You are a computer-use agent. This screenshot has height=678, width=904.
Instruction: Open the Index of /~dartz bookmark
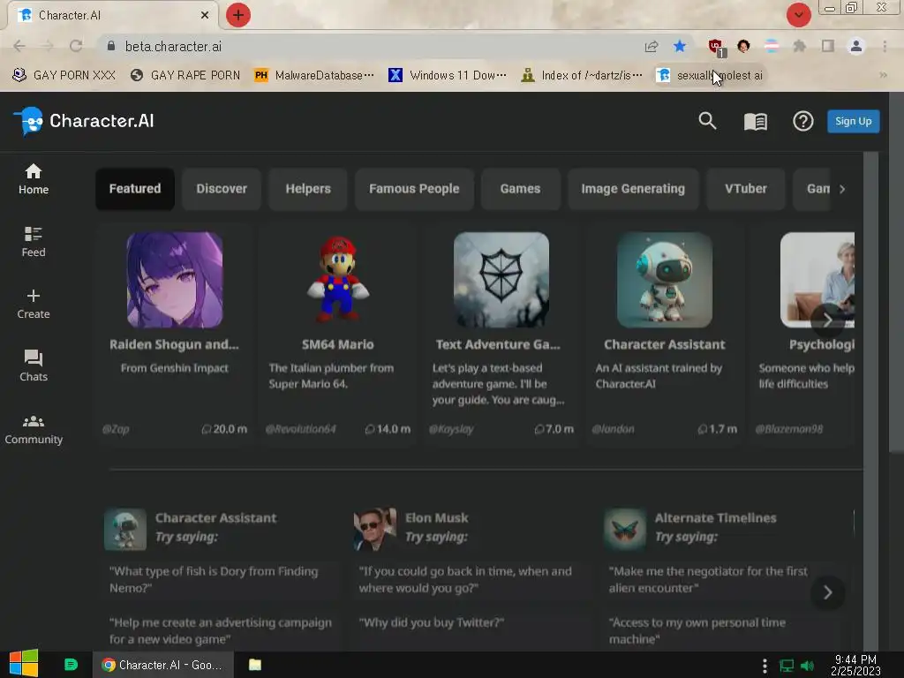pyautogui.click(x=582, y=75)
